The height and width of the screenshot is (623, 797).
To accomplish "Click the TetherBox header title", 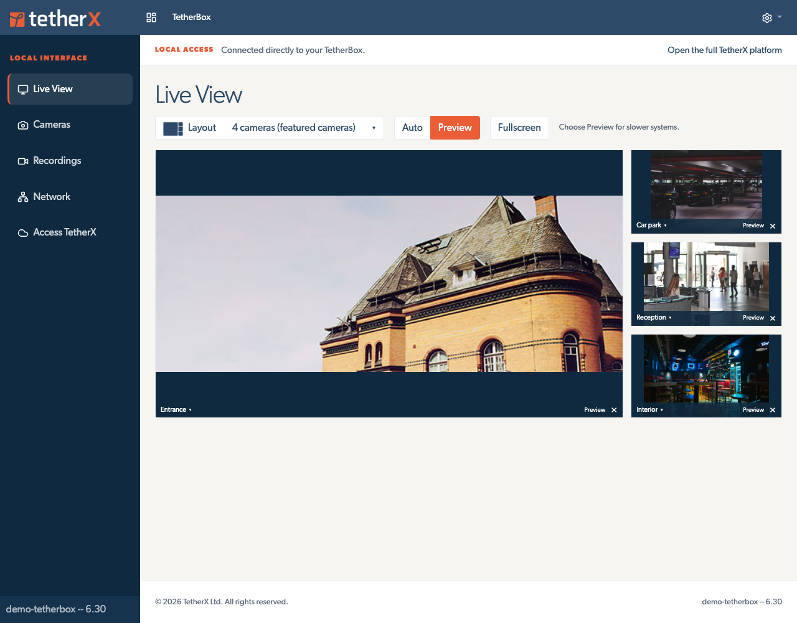I will pyautogui.click(x=192, y=17).
